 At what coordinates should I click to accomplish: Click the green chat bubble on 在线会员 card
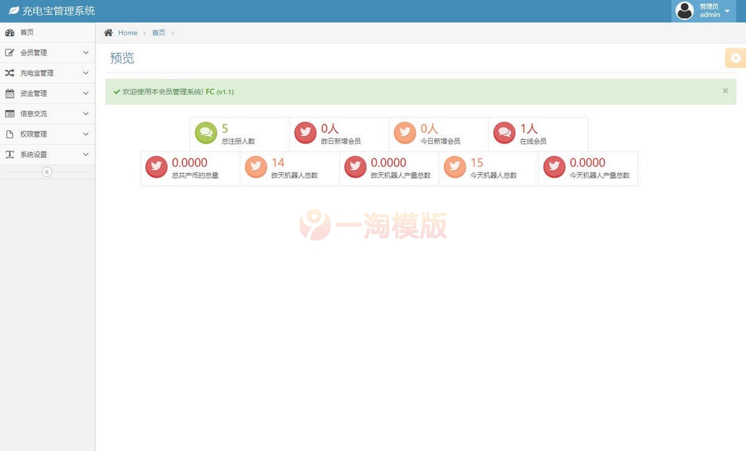504,132
